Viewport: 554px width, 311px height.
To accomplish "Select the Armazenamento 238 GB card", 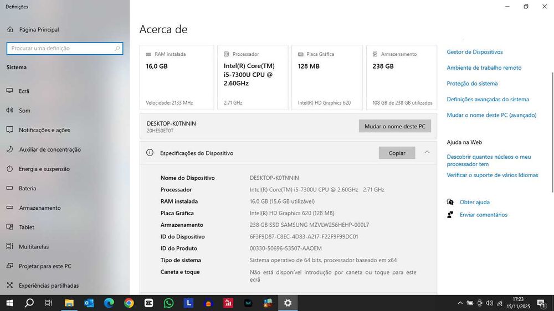I will click(x=401, y=77).
